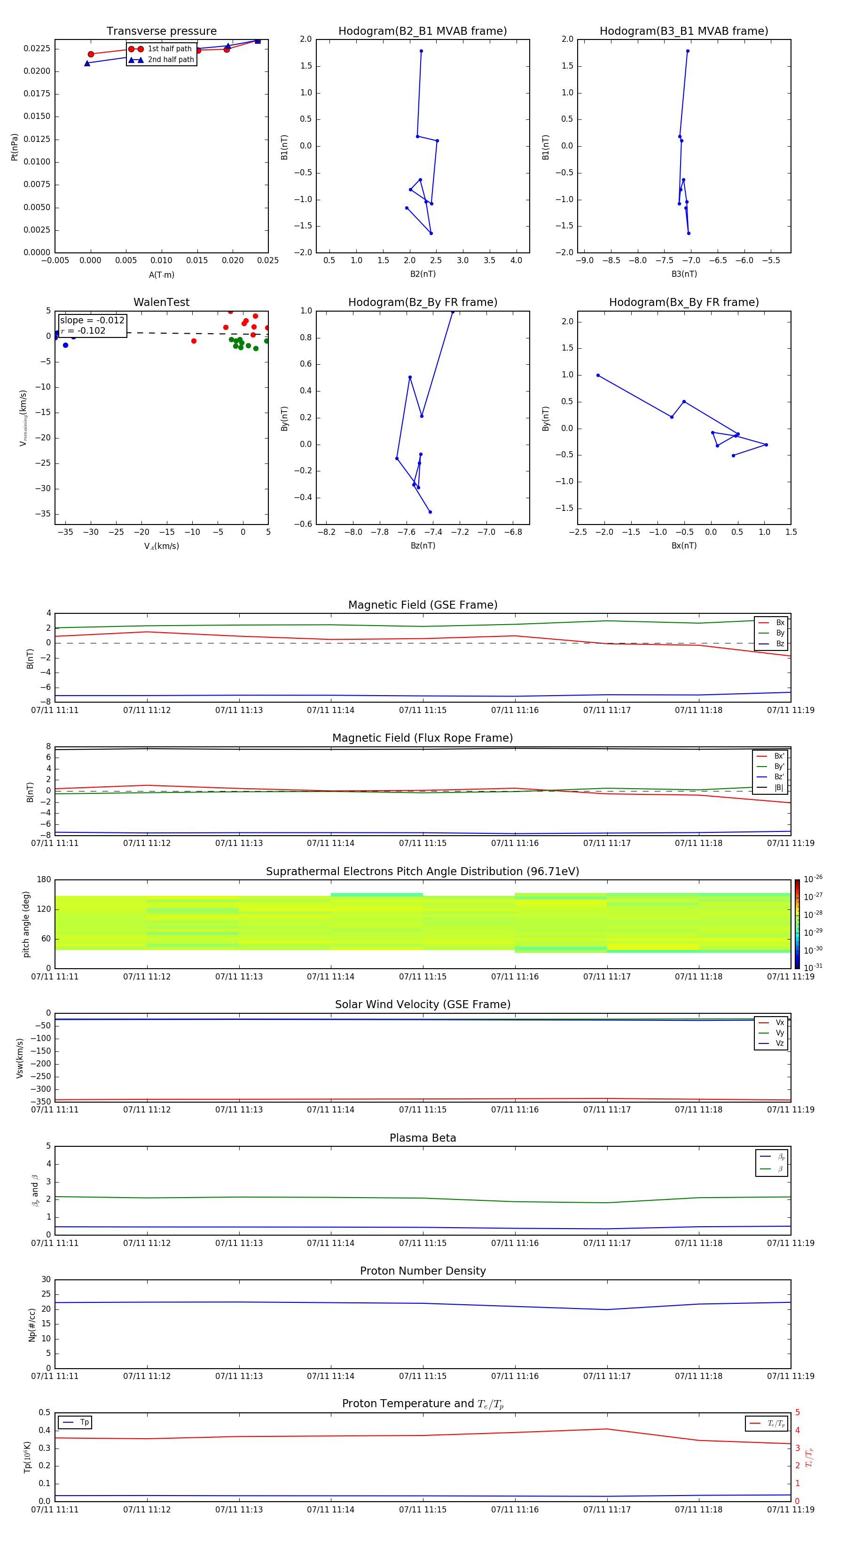This screenshot has width=846, height=1551.
Task: Click the 'Np(#/cc)' y-axis label
Action: tap(32, 1324)
